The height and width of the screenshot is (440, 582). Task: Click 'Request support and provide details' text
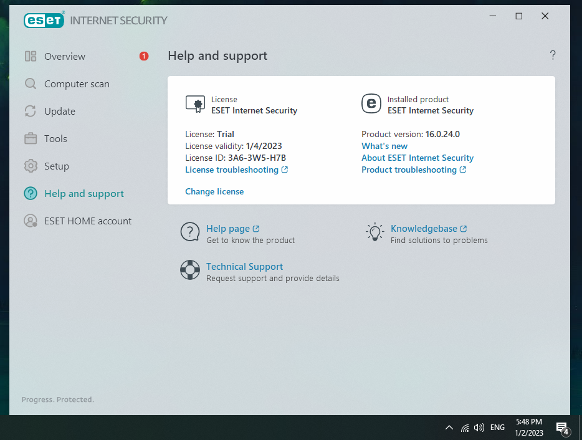point(273,278)
